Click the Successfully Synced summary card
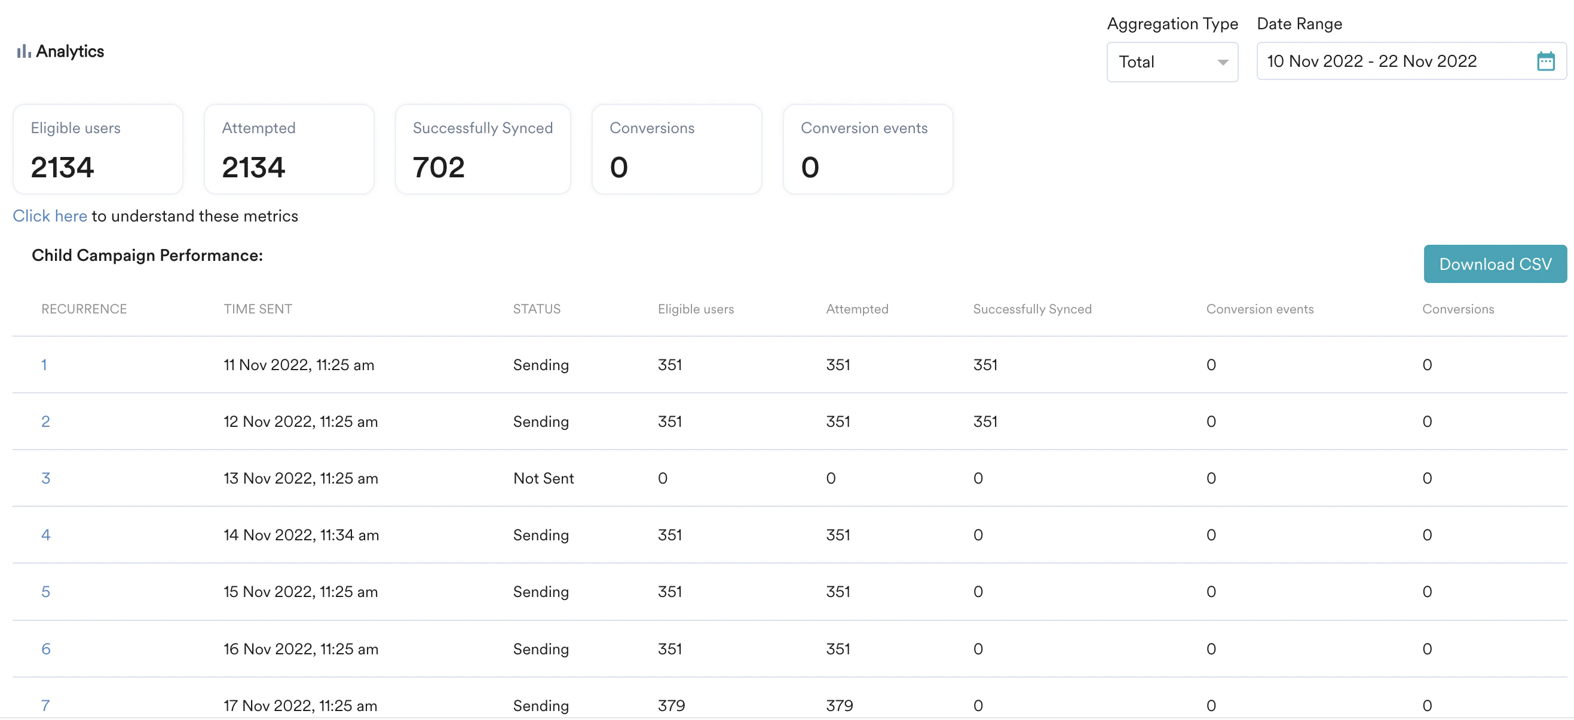Viewport: 1574px width, 720px height. (482, 149)
